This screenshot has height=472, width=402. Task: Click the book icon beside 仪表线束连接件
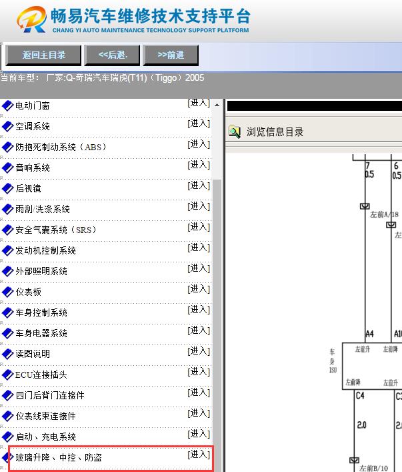click(x=7, y=416)
